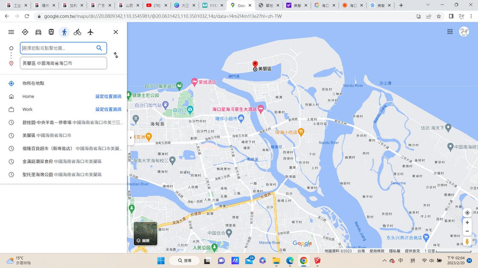The image size is (478, 268).
Task: Reload the current page
Action: [27, 16]
